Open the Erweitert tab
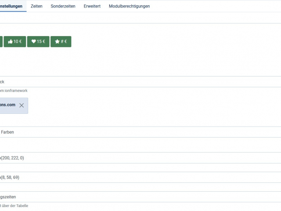 [92, 6]
